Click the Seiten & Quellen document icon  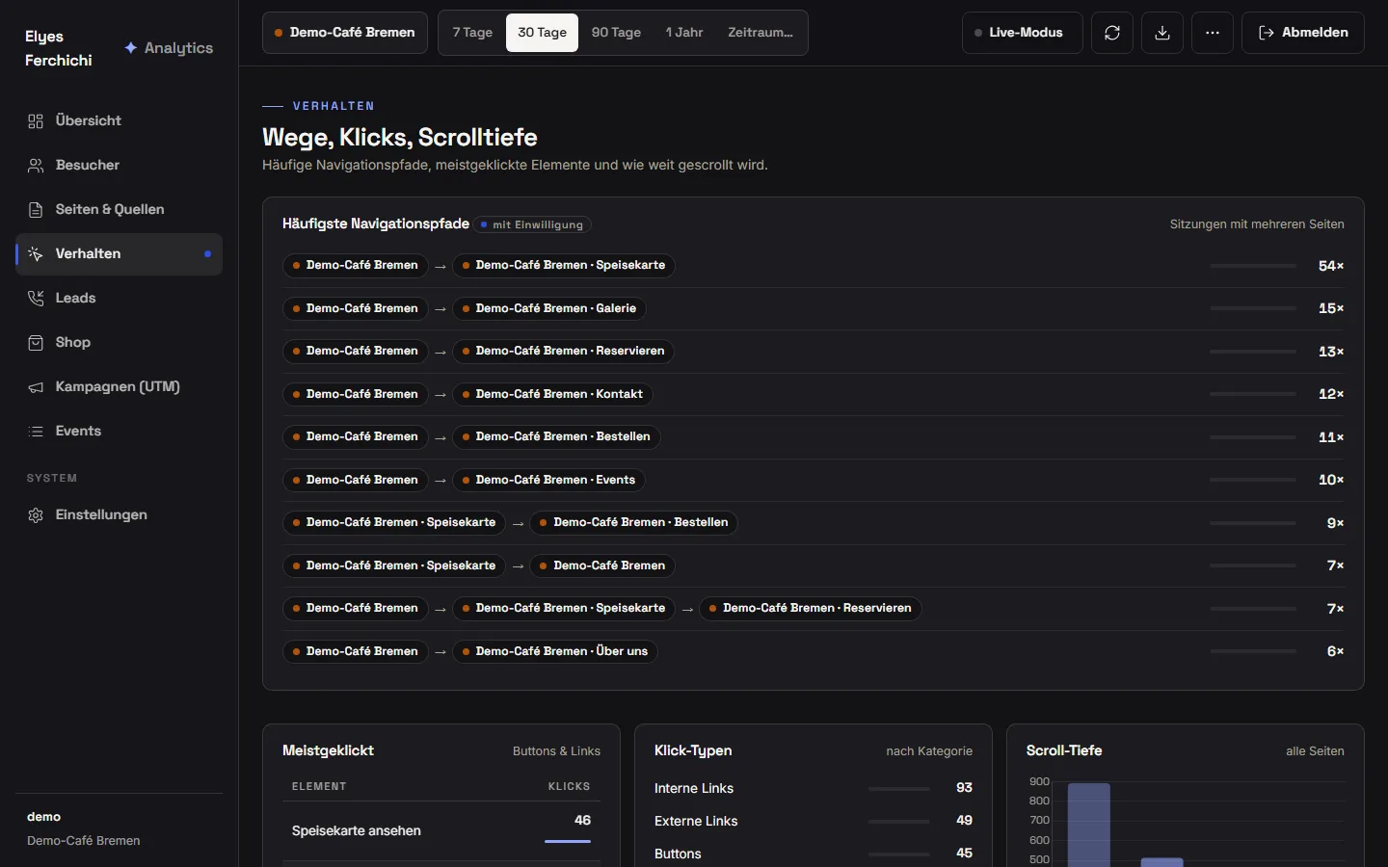36,210
